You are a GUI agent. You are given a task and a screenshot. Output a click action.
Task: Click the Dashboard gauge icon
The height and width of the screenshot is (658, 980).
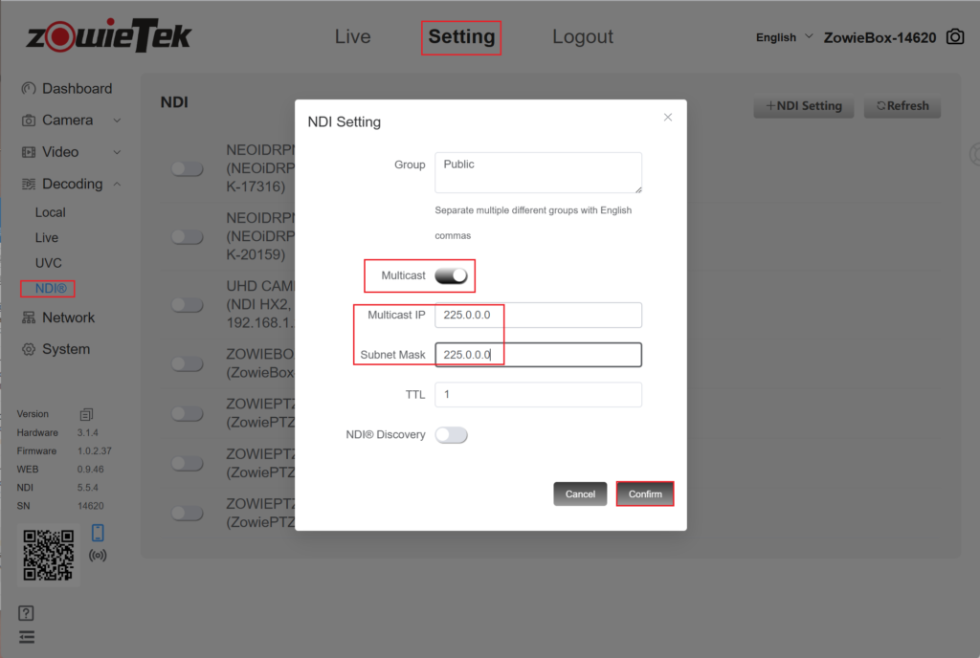pyautogui.click(x=29, y=89)
